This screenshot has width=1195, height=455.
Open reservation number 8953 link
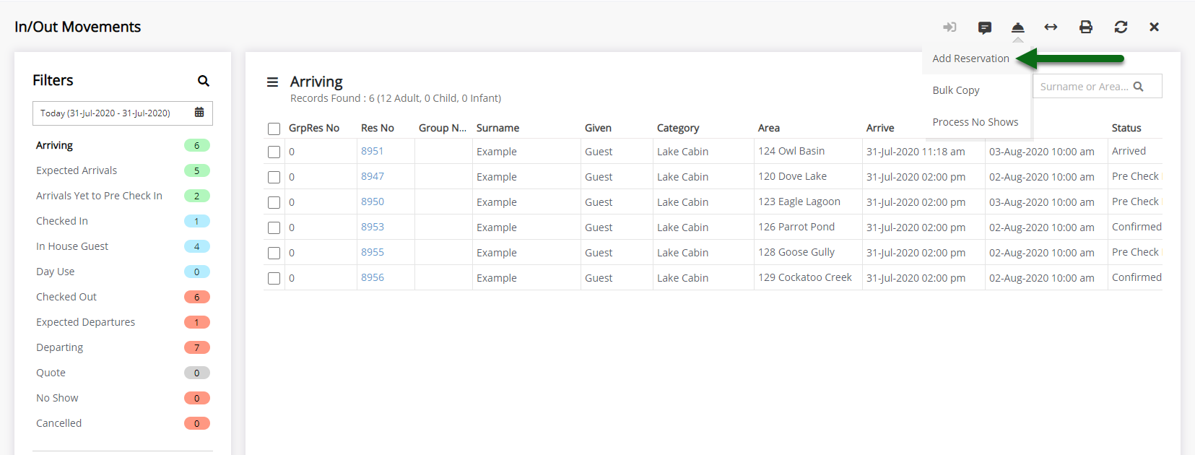click(x=373, y=227)
